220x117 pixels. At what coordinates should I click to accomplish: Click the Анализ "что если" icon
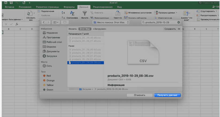pos(186,13)
